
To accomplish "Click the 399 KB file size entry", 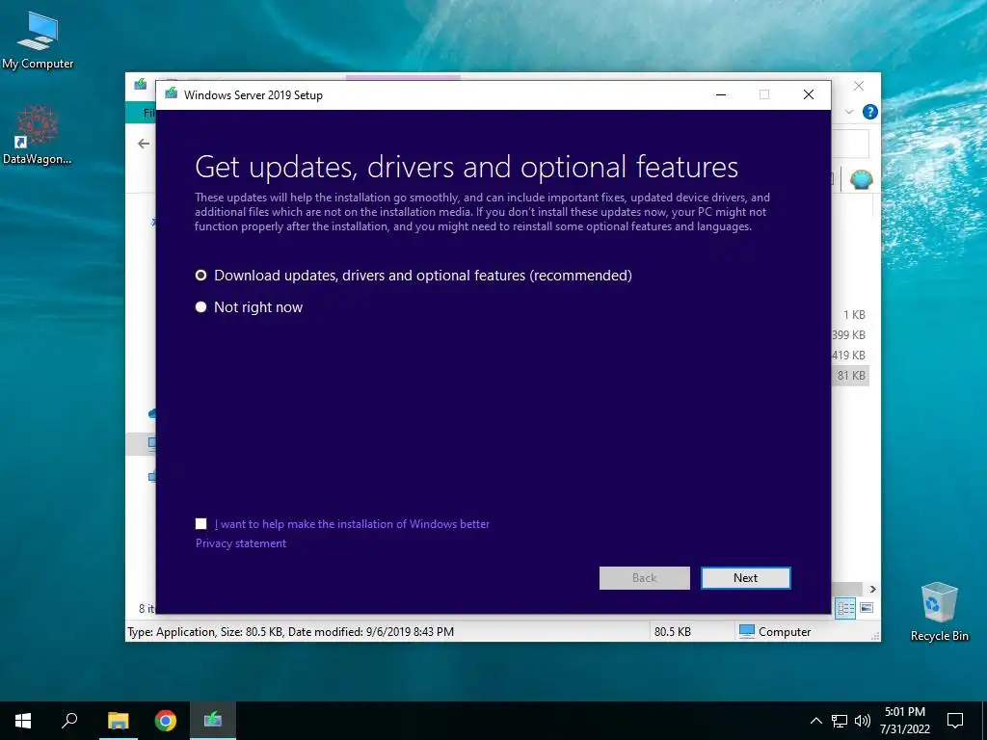I will [x=848, y=334].
